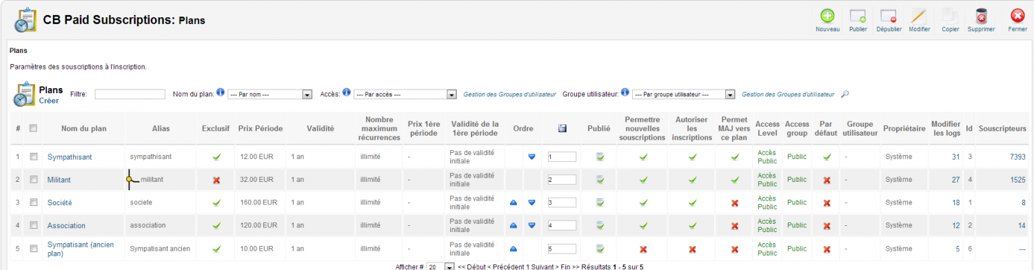Click the logs count 18 link
Image resolution: width=1034 pixels, height=270 pixels.
click(955, 203)
